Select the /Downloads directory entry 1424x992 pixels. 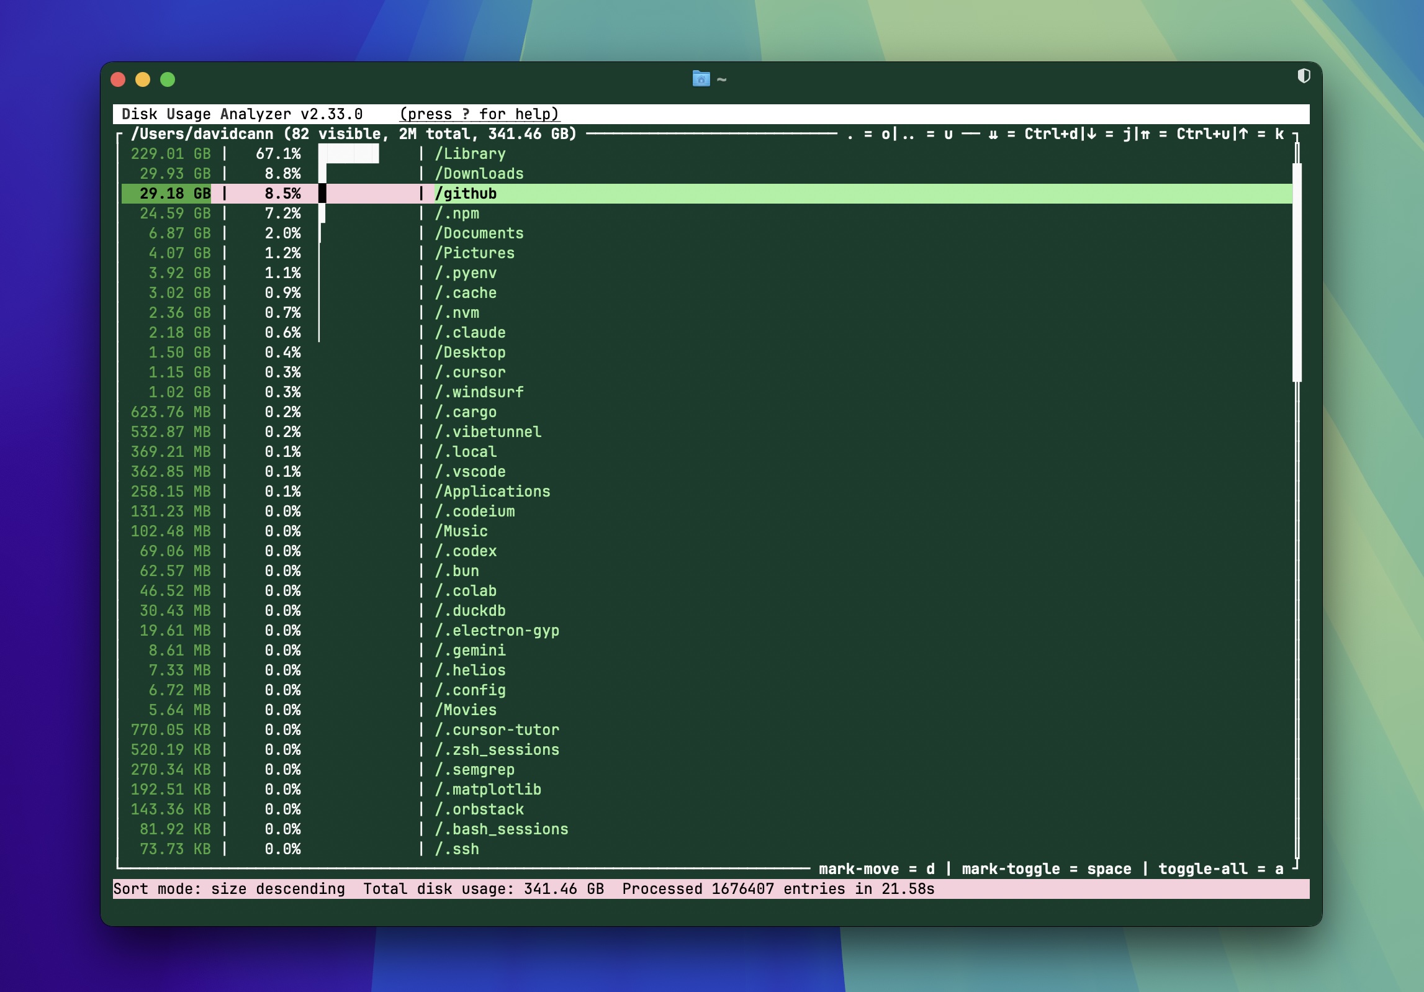pyautogui.click(x=479, y=174)
